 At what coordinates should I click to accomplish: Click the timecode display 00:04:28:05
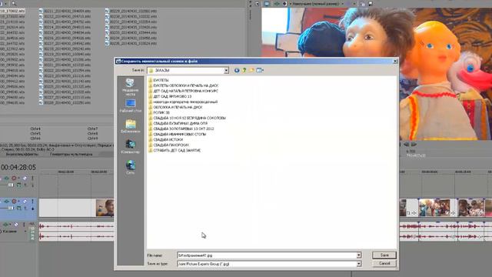18,168
